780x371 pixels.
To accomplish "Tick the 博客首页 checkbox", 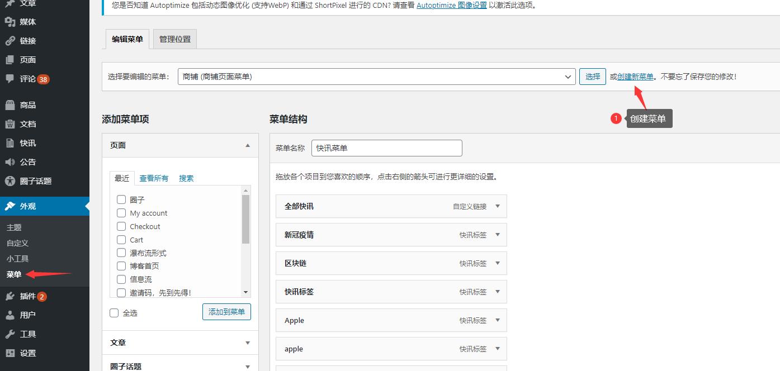I will [121, 266].
